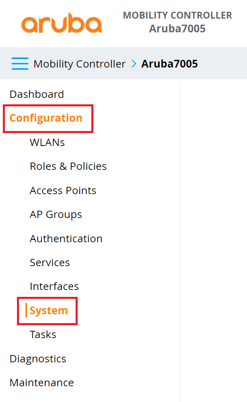Click the breadcrumb chevron arrow
Viewport: 247px width, 402px height.
pos(134,63)
